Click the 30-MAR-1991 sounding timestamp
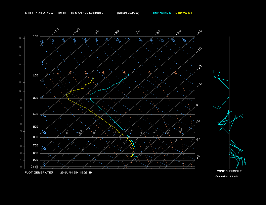This screenshot has width=266, height=205. tap(87, 13)
